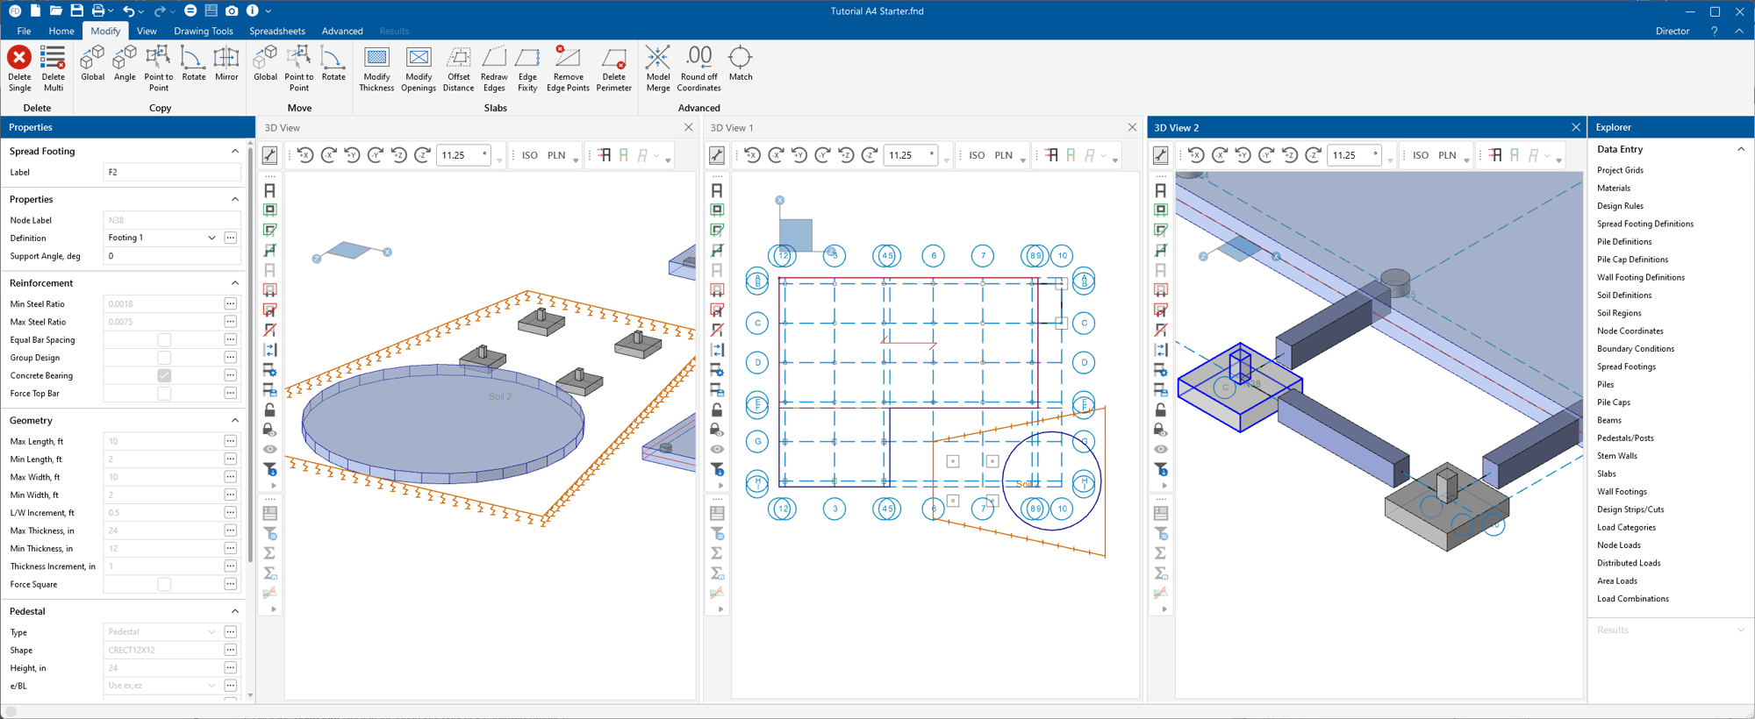This screenshot has width=1755, height=719.
Task: Check the Force Top Bar box
Action: click(x=164, y=394)
